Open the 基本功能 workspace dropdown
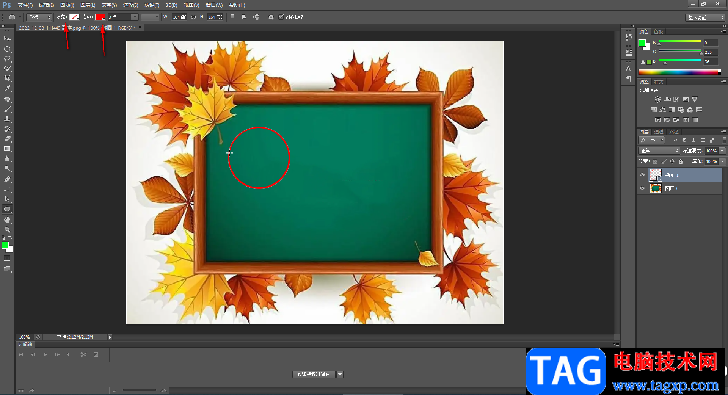 tap(705, 17)
